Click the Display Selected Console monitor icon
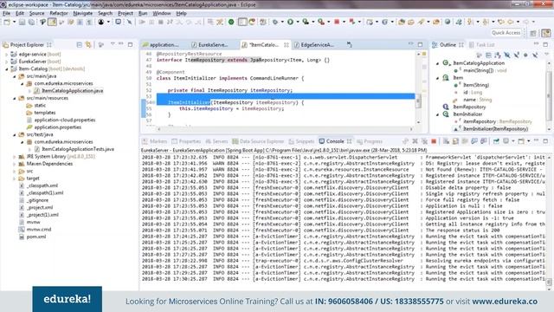 pos(506,141)
